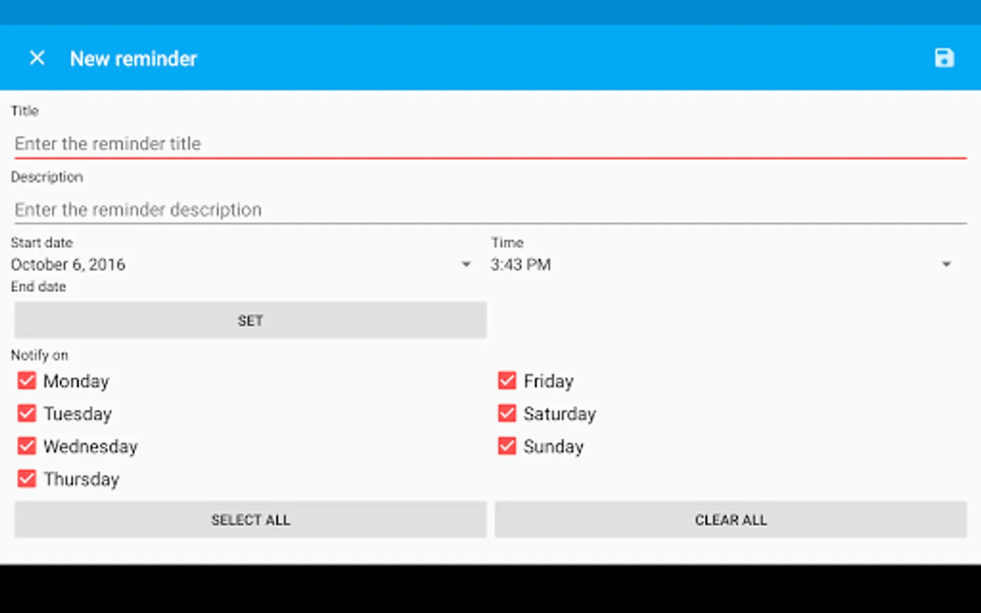Close the New reminder screen
This screenshot has height=613, width=981.
tap(37, 58)
